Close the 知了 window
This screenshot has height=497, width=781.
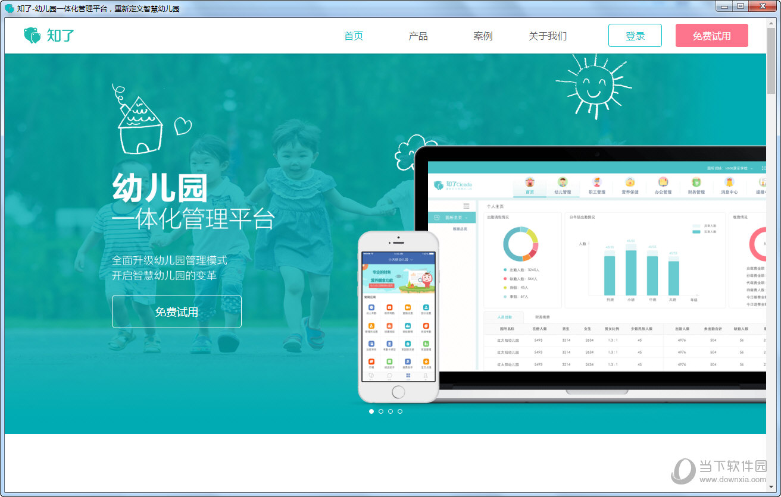point(763,7)
